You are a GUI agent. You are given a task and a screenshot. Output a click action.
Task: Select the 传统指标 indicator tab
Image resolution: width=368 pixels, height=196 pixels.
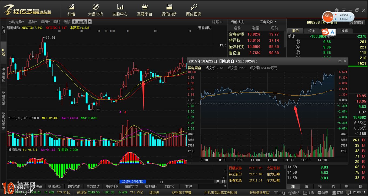click(151, 187)
